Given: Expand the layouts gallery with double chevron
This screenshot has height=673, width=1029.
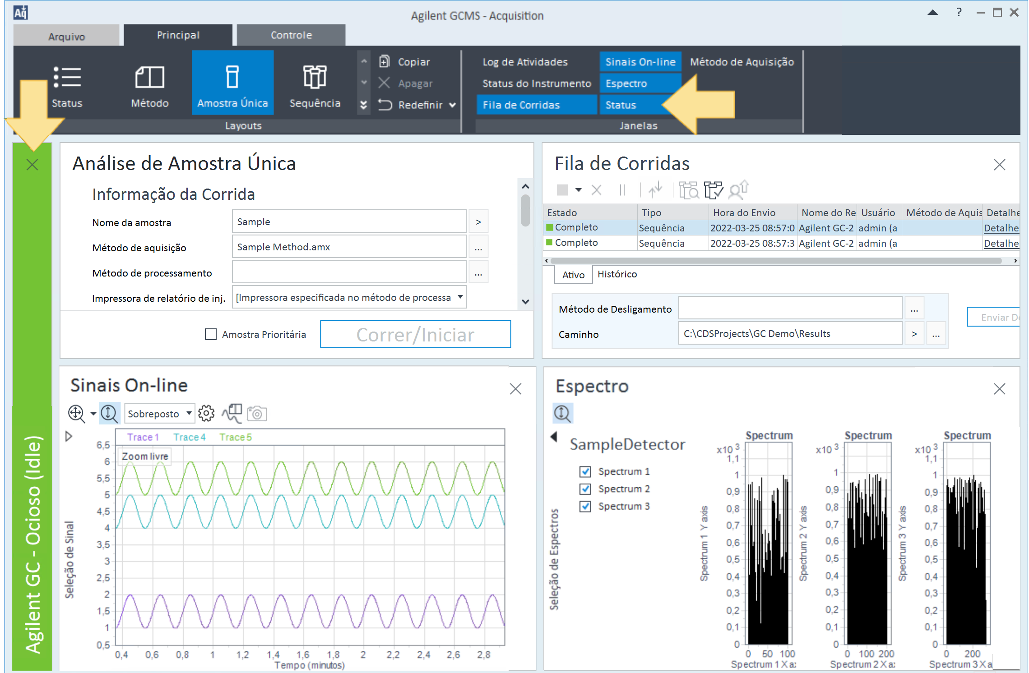Looking at the screenshot, I should (363, 105).
